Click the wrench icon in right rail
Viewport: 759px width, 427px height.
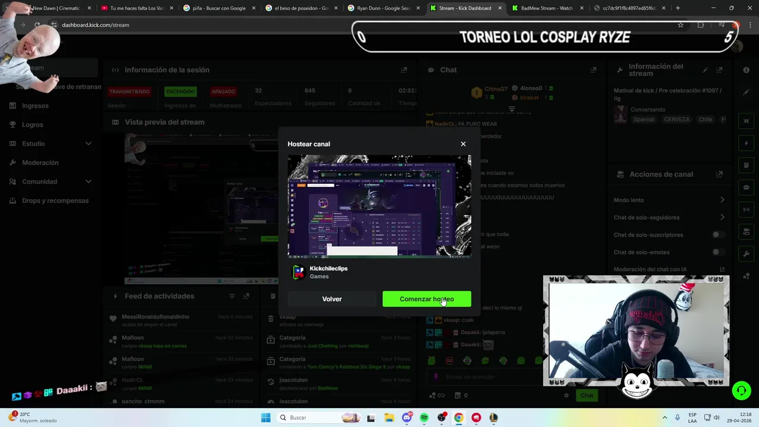click(x=746, y=254)
